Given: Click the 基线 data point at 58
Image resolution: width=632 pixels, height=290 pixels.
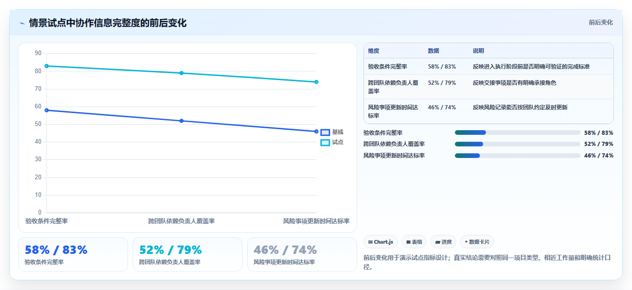Looking at the screenshot, I should [x=47, y=110].
